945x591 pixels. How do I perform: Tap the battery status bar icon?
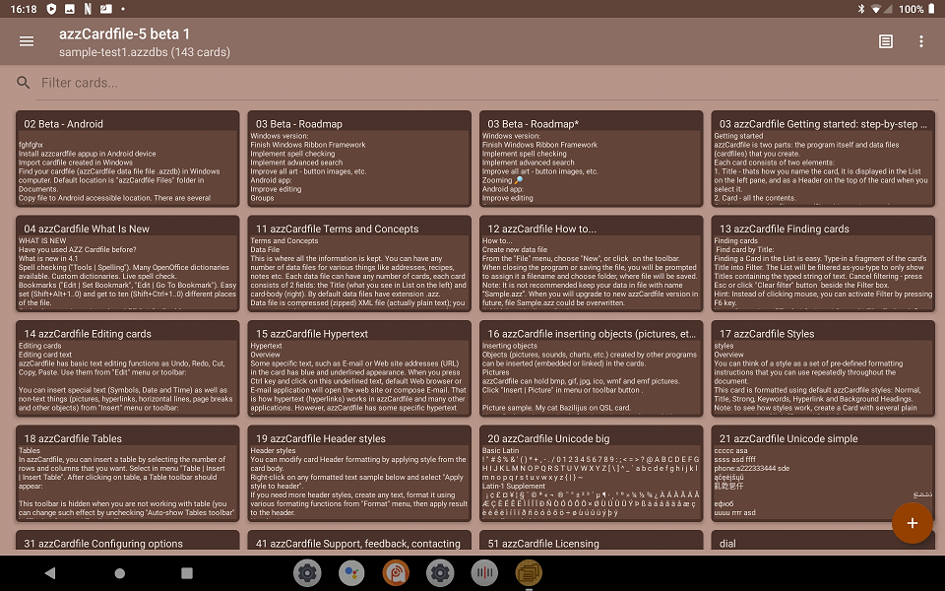click(x=932, y=9)
